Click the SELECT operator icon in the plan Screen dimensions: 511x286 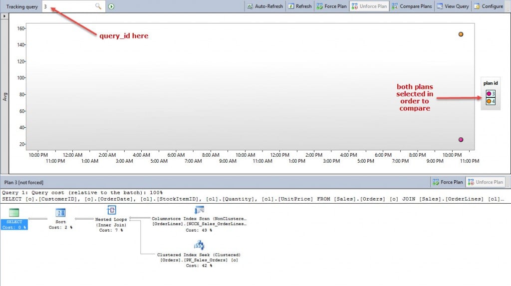14,213
